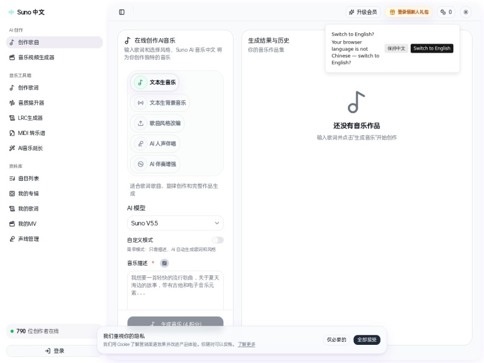Open the 了解更多 privacy link
484x363 pixels.
click(246, 344)
